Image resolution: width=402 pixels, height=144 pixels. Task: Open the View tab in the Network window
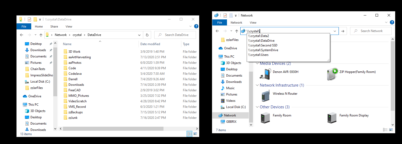point(253,23)
